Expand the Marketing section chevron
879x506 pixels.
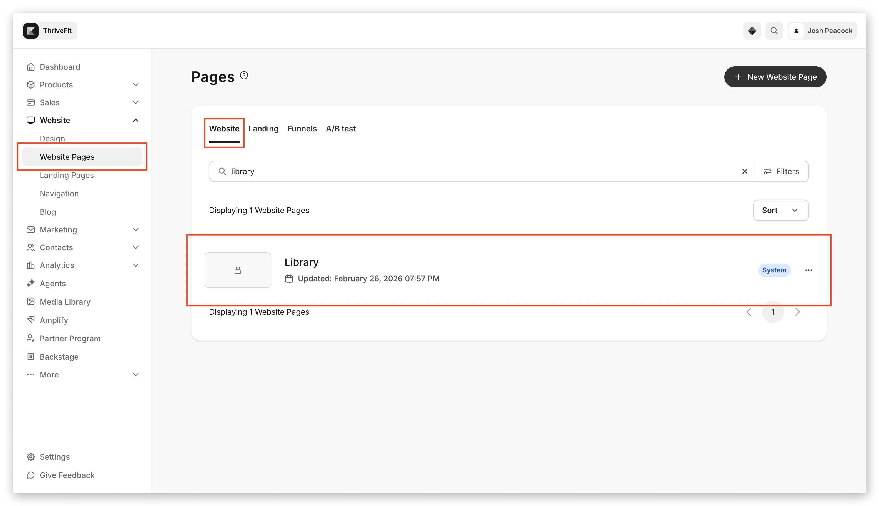point(136,230)
